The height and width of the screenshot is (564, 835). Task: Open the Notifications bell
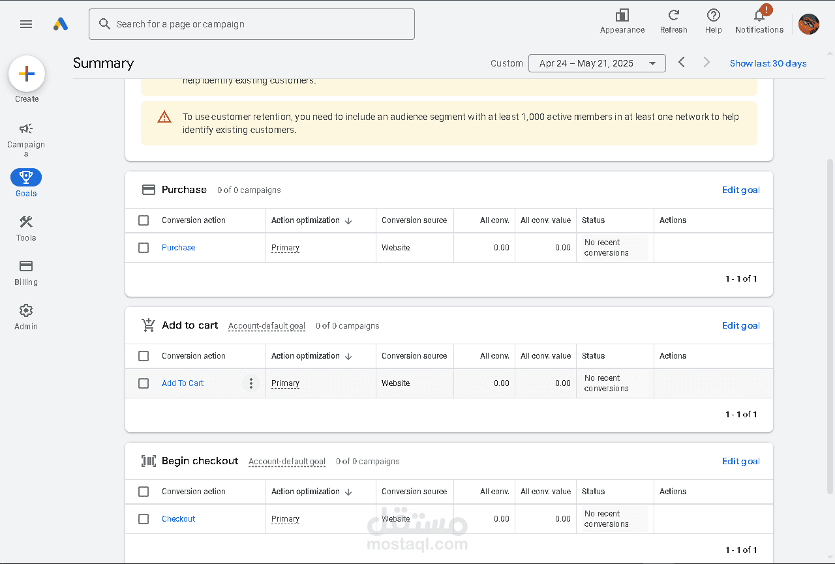click(x=759, y=16)
